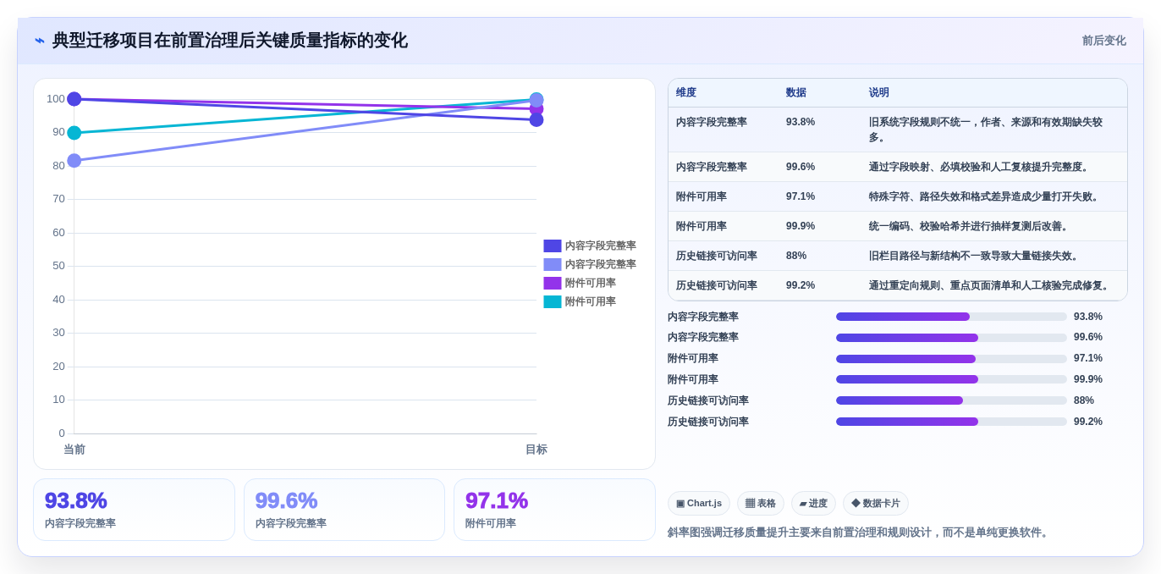Toggle the purple 附件可用率 legend entry
This screenshot has height=574, width=1161.
point(580,283)
